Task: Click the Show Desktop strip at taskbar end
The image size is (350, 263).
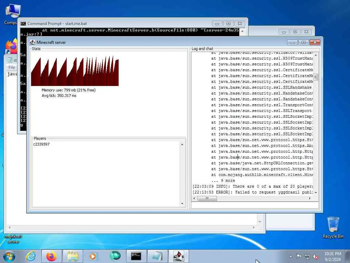Action: pyautogui.click(x=348, y=256)
